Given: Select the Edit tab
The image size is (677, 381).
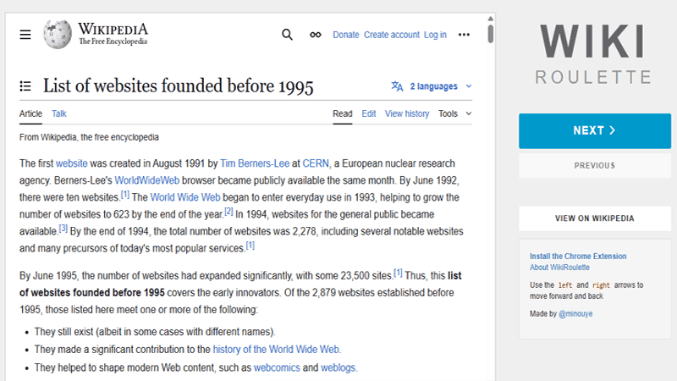Looking at the screenshot, I should (x=369, y=113).
